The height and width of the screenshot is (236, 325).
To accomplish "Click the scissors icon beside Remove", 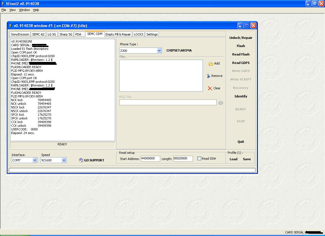I will coord(208,76).
